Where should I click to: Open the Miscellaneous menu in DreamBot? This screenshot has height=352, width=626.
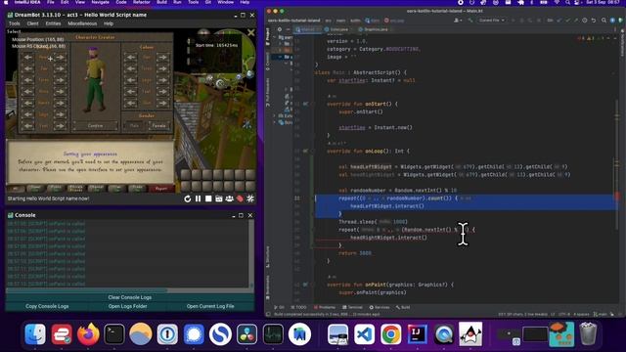click(82, 23)
